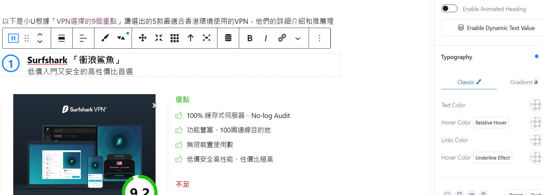
Task: Click thumbs-up icon beside 無限裝置使用數
Action: click(179, 144)
